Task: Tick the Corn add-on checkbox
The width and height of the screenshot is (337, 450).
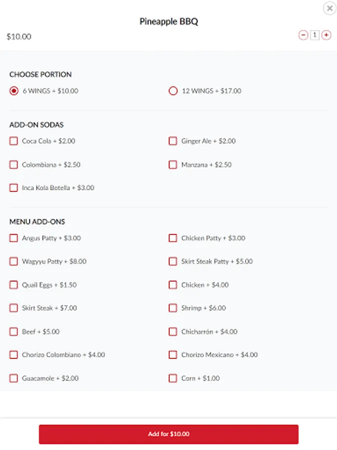Action: click(173, 378)
